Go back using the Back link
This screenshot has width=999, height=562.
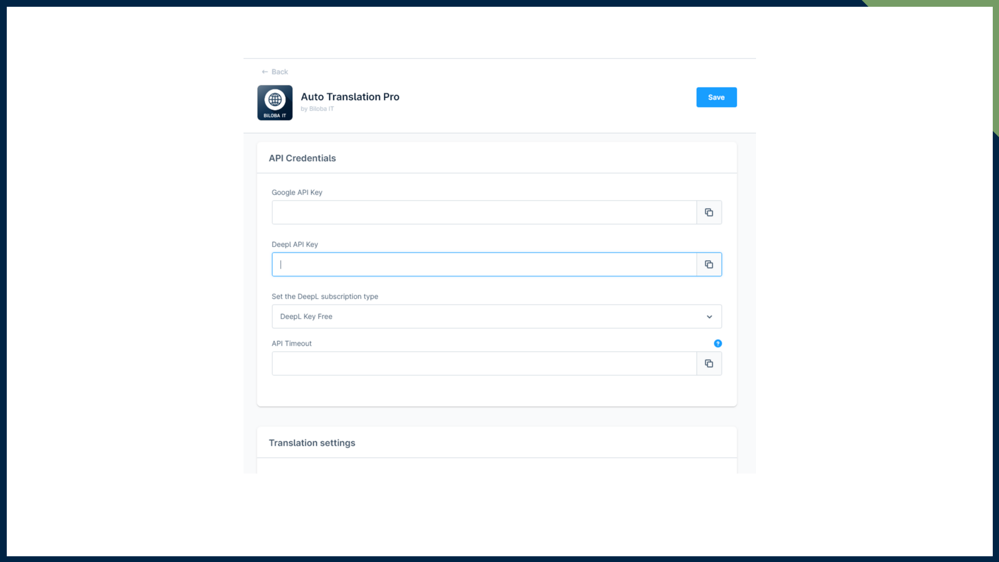tap(279, 72)
